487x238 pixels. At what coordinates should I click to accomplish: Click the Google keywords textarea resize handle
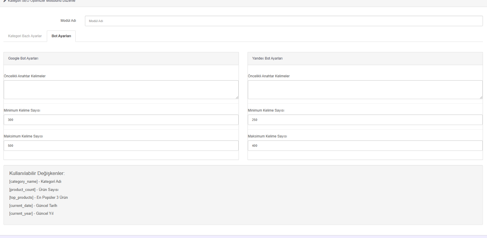pyautogui.click(x=237, y=97)
